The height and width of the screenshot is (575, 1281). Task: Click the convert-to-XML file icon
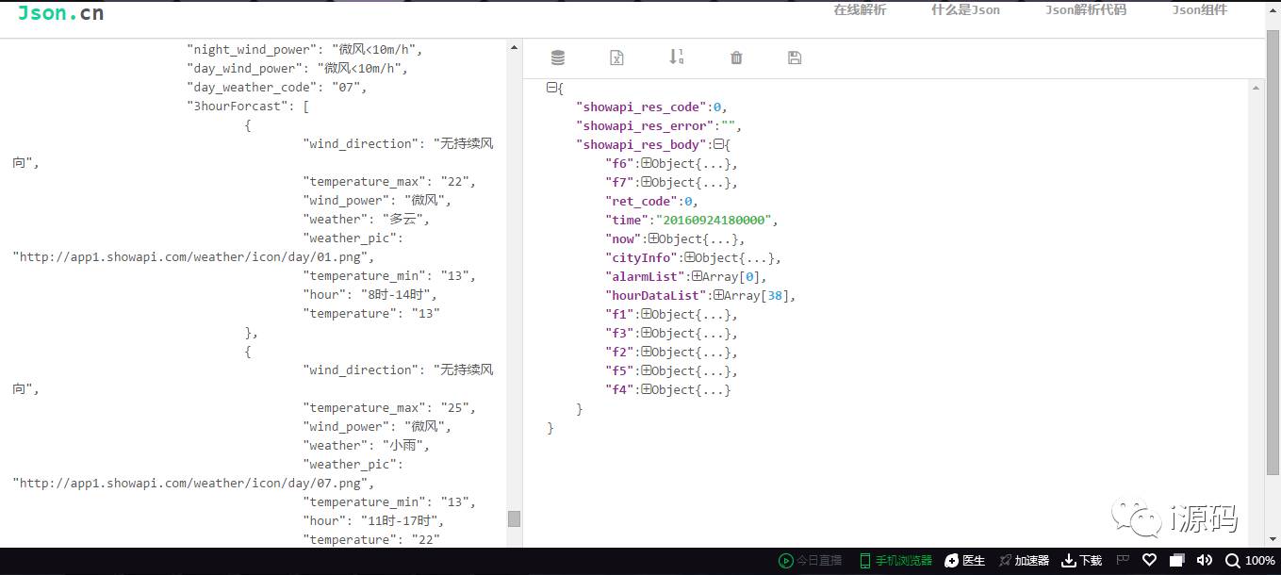616,57
